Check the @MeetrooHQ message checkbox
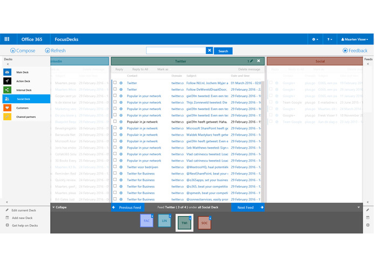Image resolution: width=375 pixels, height=267 pixels. pyautogui.click(x=115, y=166)
